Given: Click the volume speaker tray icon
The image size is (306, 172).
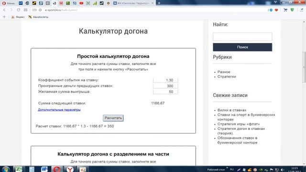Looking at the screenshot, I should click(283, 170).
